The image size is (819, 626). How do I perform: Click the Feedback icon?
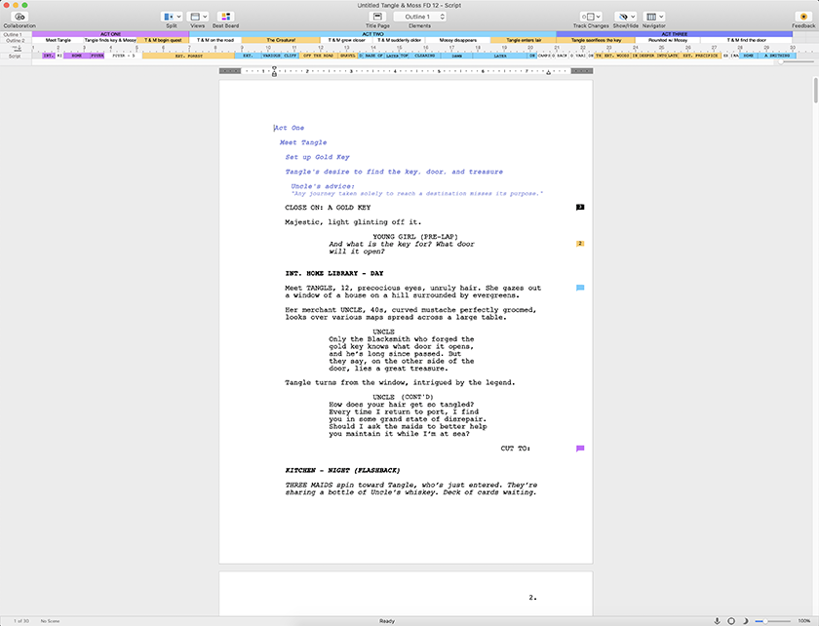coord(803,17)
